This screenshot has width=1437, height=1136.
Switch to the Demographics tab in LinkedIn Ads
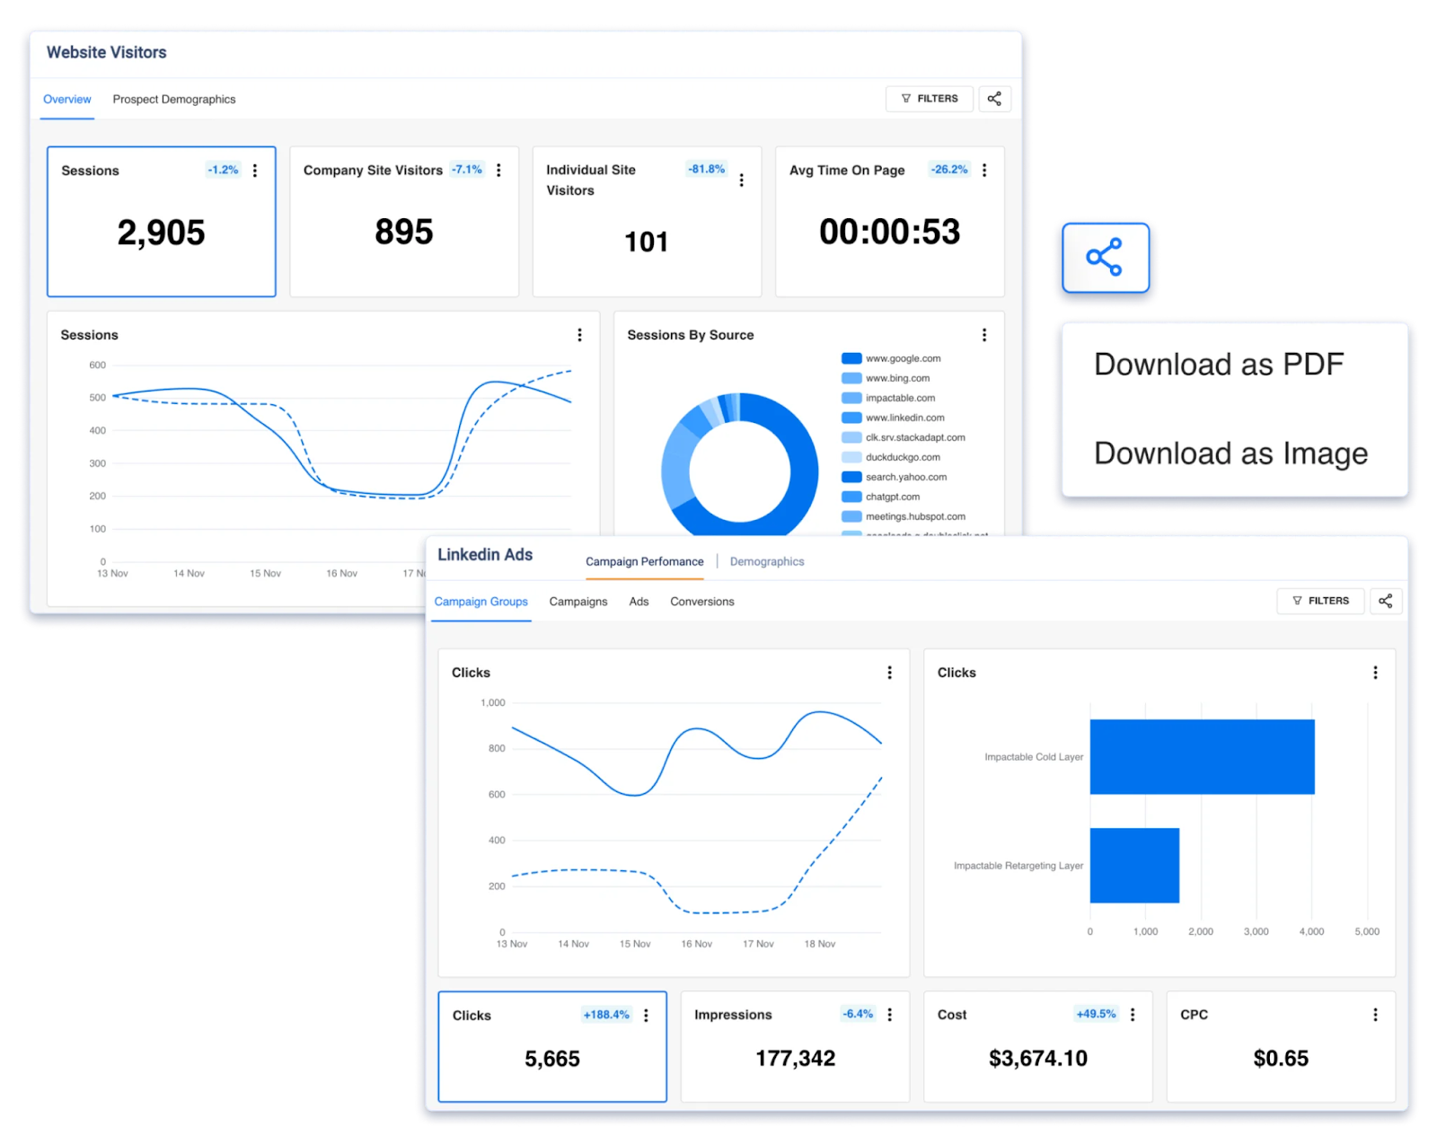[766, 560]
